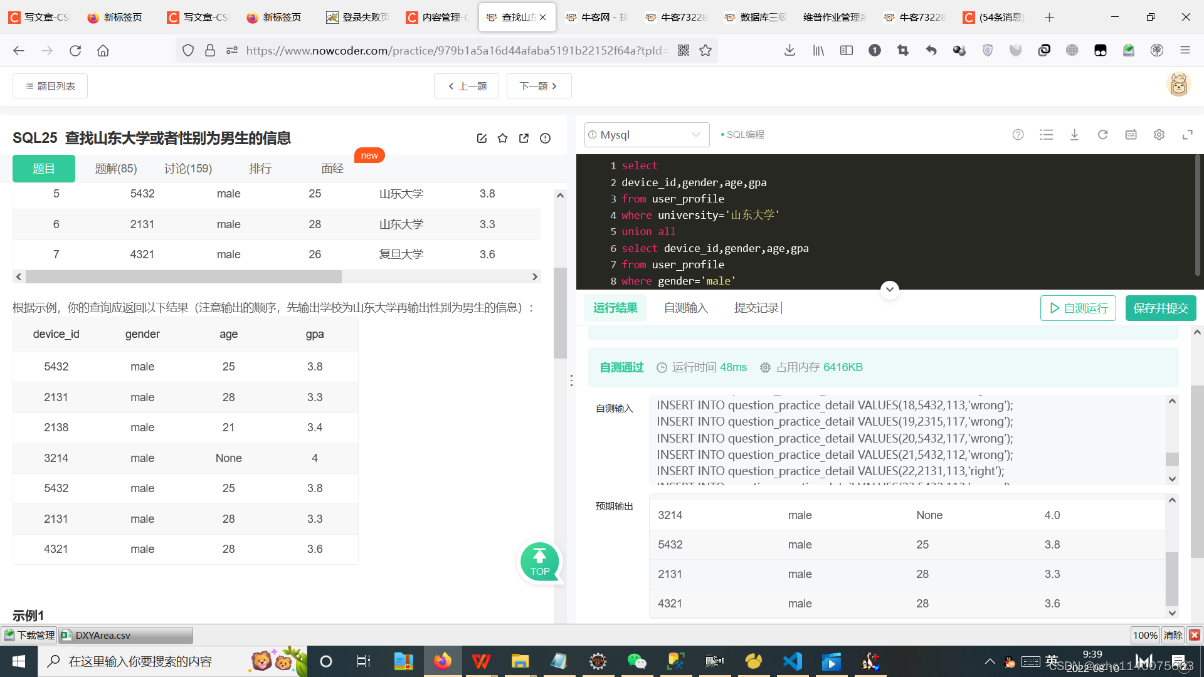Focus the Windows taskbar search box
The width and height of the screenshot is (1204, 677).
click(x=172, y=661)
